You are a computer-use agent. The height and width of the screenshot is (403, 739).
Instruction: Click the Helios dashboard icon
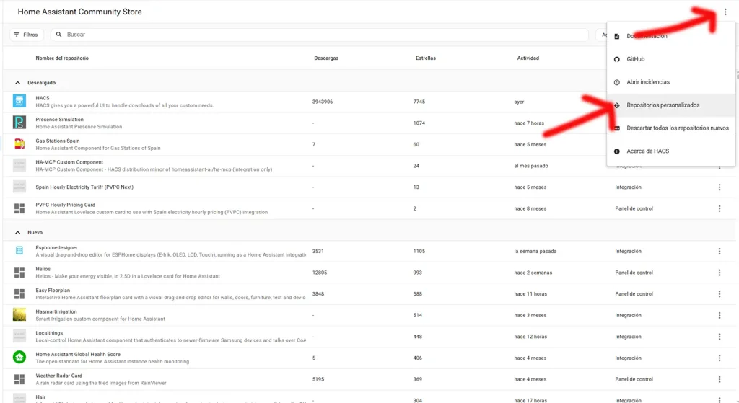click(19, 272)
